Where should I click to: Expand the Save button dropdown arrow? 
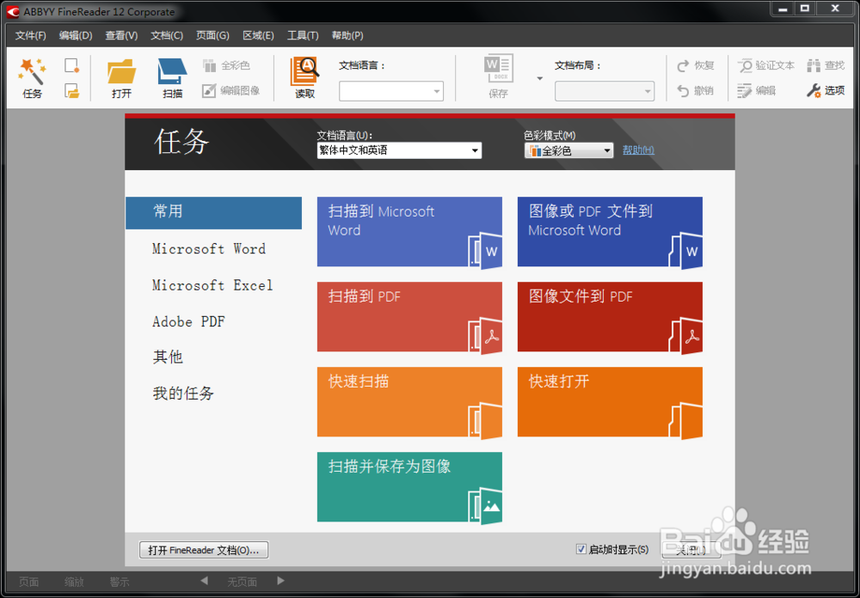tap(540, 78)
